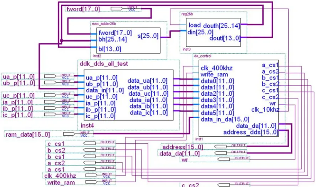Click the address[15..0] output pin name

pos(183,147)
